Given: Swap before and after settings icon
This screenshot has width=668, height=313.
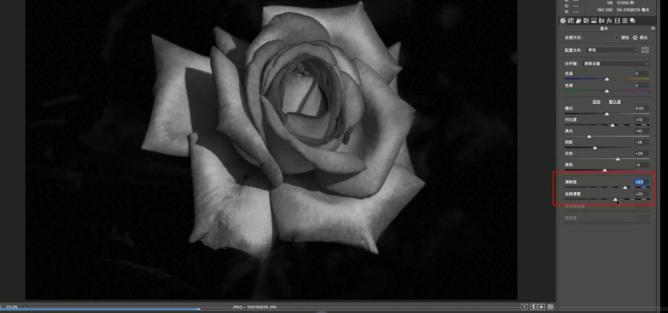Looking at the screenshot, I should (x=533, y=307).
